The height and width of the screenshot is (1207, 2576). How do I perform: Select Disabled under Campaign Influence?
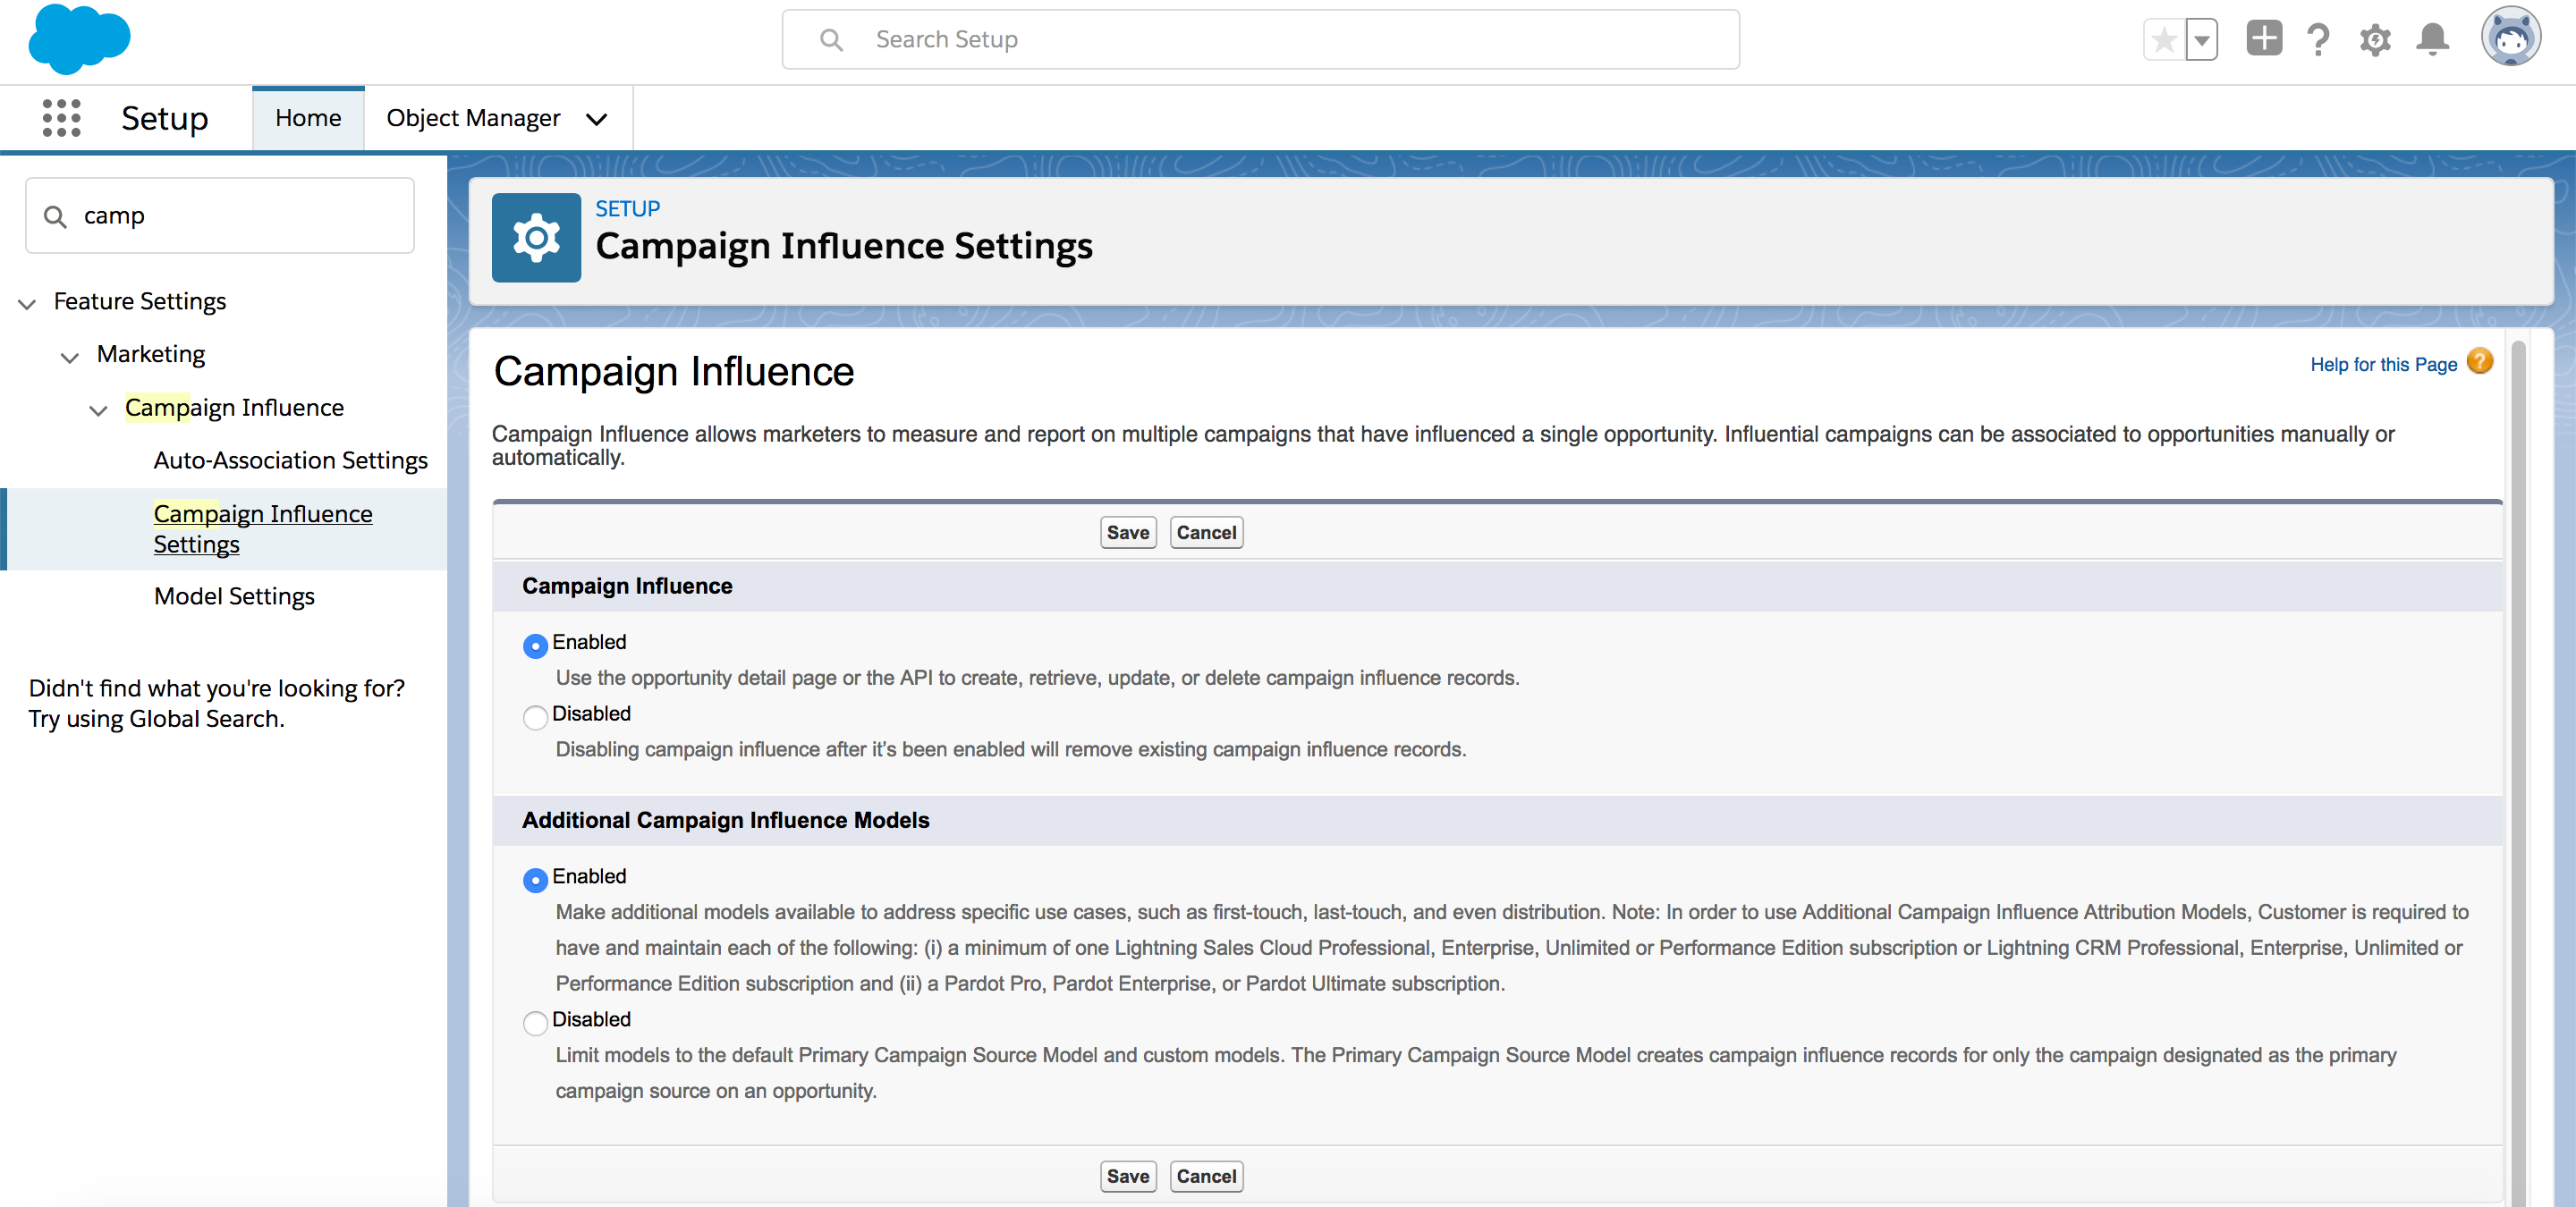coord(535,717)
